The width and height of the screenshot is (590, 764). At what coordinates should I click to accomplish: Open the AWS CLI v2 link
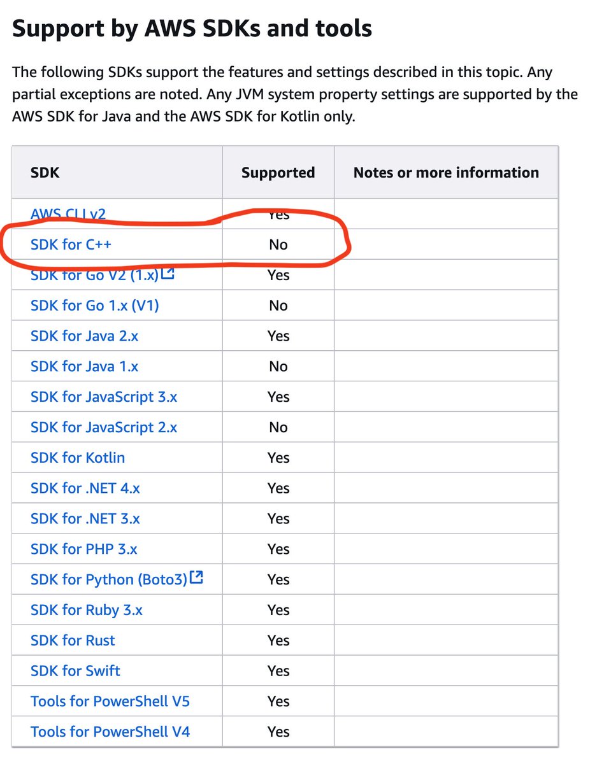point(68,214)
